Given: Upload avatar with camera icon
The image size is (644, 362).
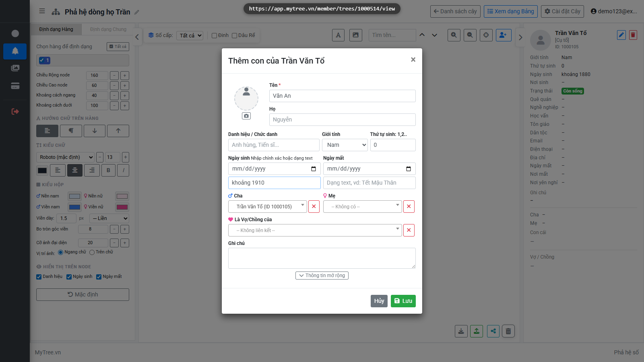Looking at the screenshot, I should point(246,116).
